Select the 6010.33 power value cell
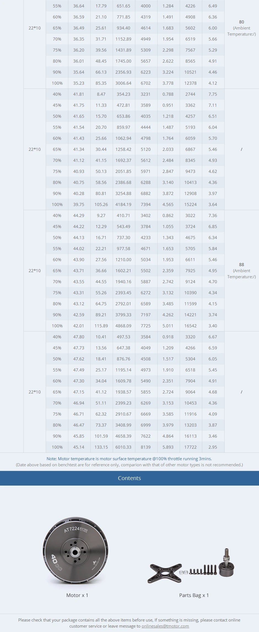The width and height of the screenshot is (259, 632). [x=123, y=447]
